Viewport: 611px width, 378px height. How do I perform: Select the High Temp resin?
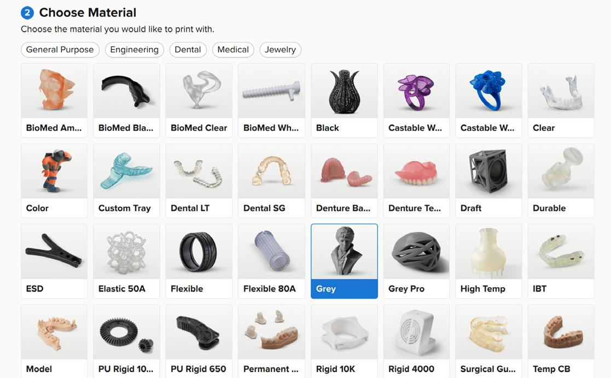[x=488, y=261]
